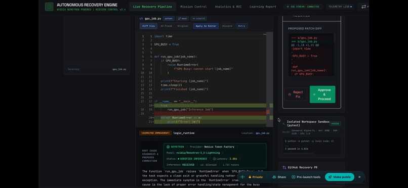
Task: Click the gpu_job.py file name in left panel
Action: click(119, 69)
